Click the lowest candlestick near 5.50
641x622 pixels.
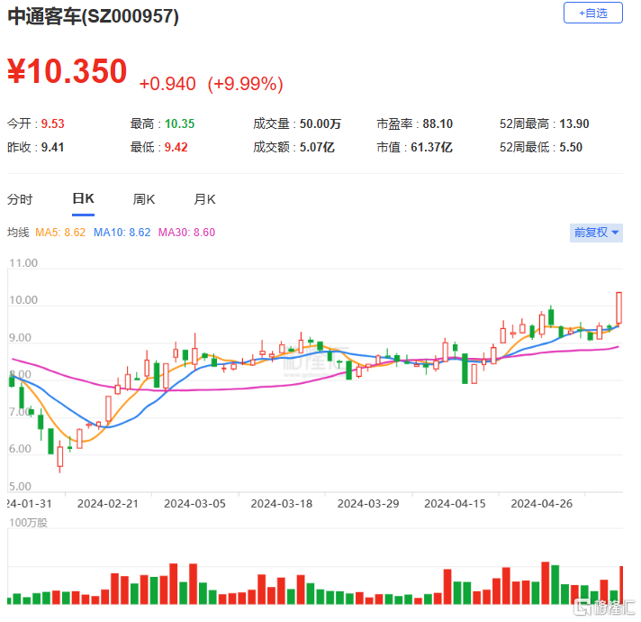click(x=60, y=456)
